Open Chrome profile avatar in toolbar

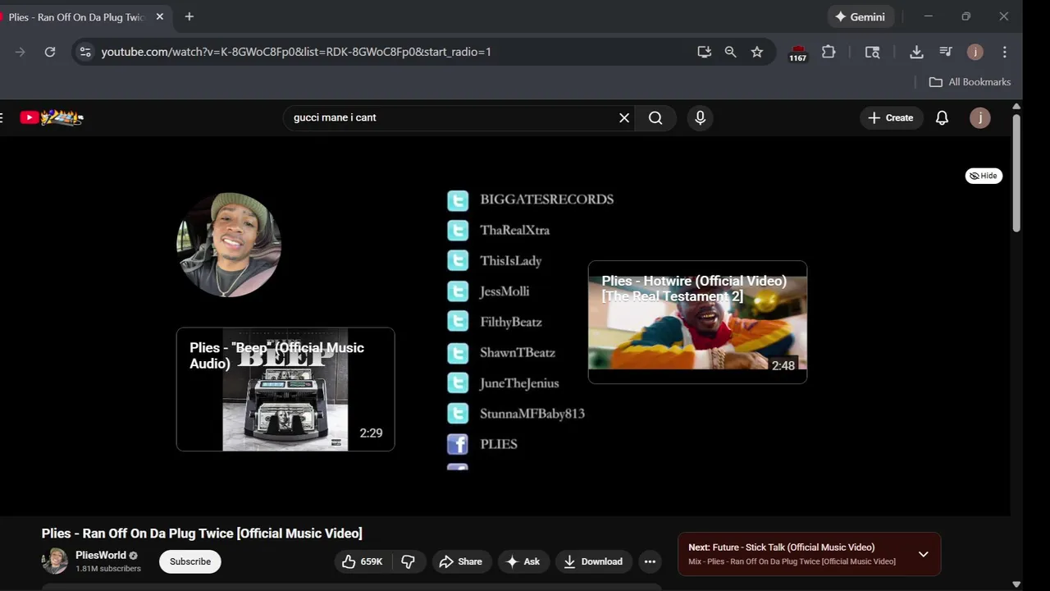975,52
